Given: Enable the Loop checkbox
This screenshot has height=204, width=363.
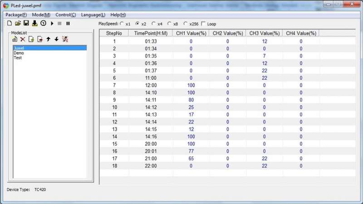Looking at the screenshot, I should tap(203, 24).
